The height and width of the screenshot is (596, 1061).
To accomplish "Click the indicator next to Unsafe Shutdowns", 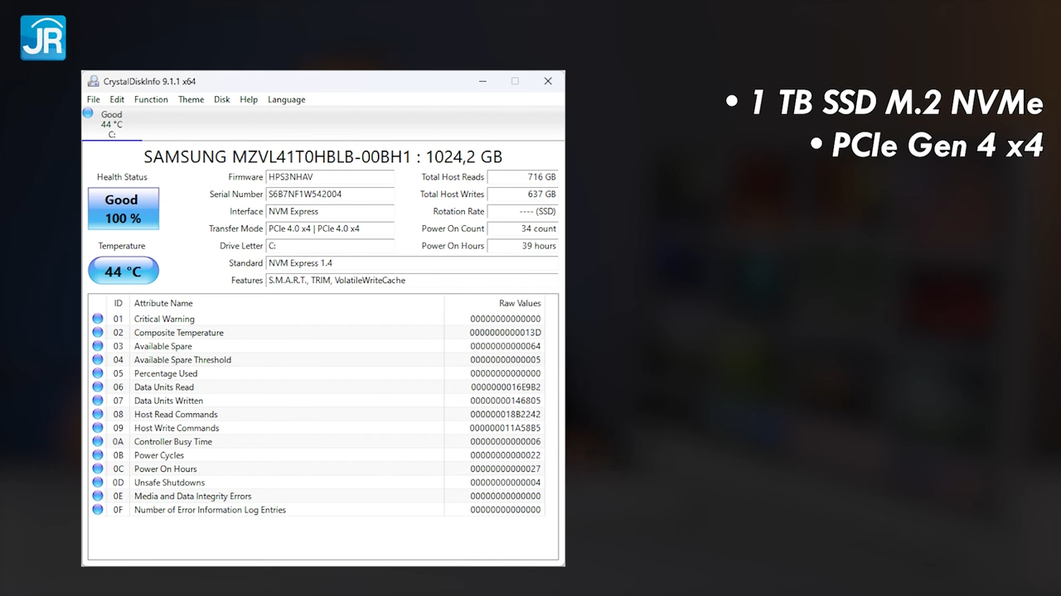I will [97, 483].
